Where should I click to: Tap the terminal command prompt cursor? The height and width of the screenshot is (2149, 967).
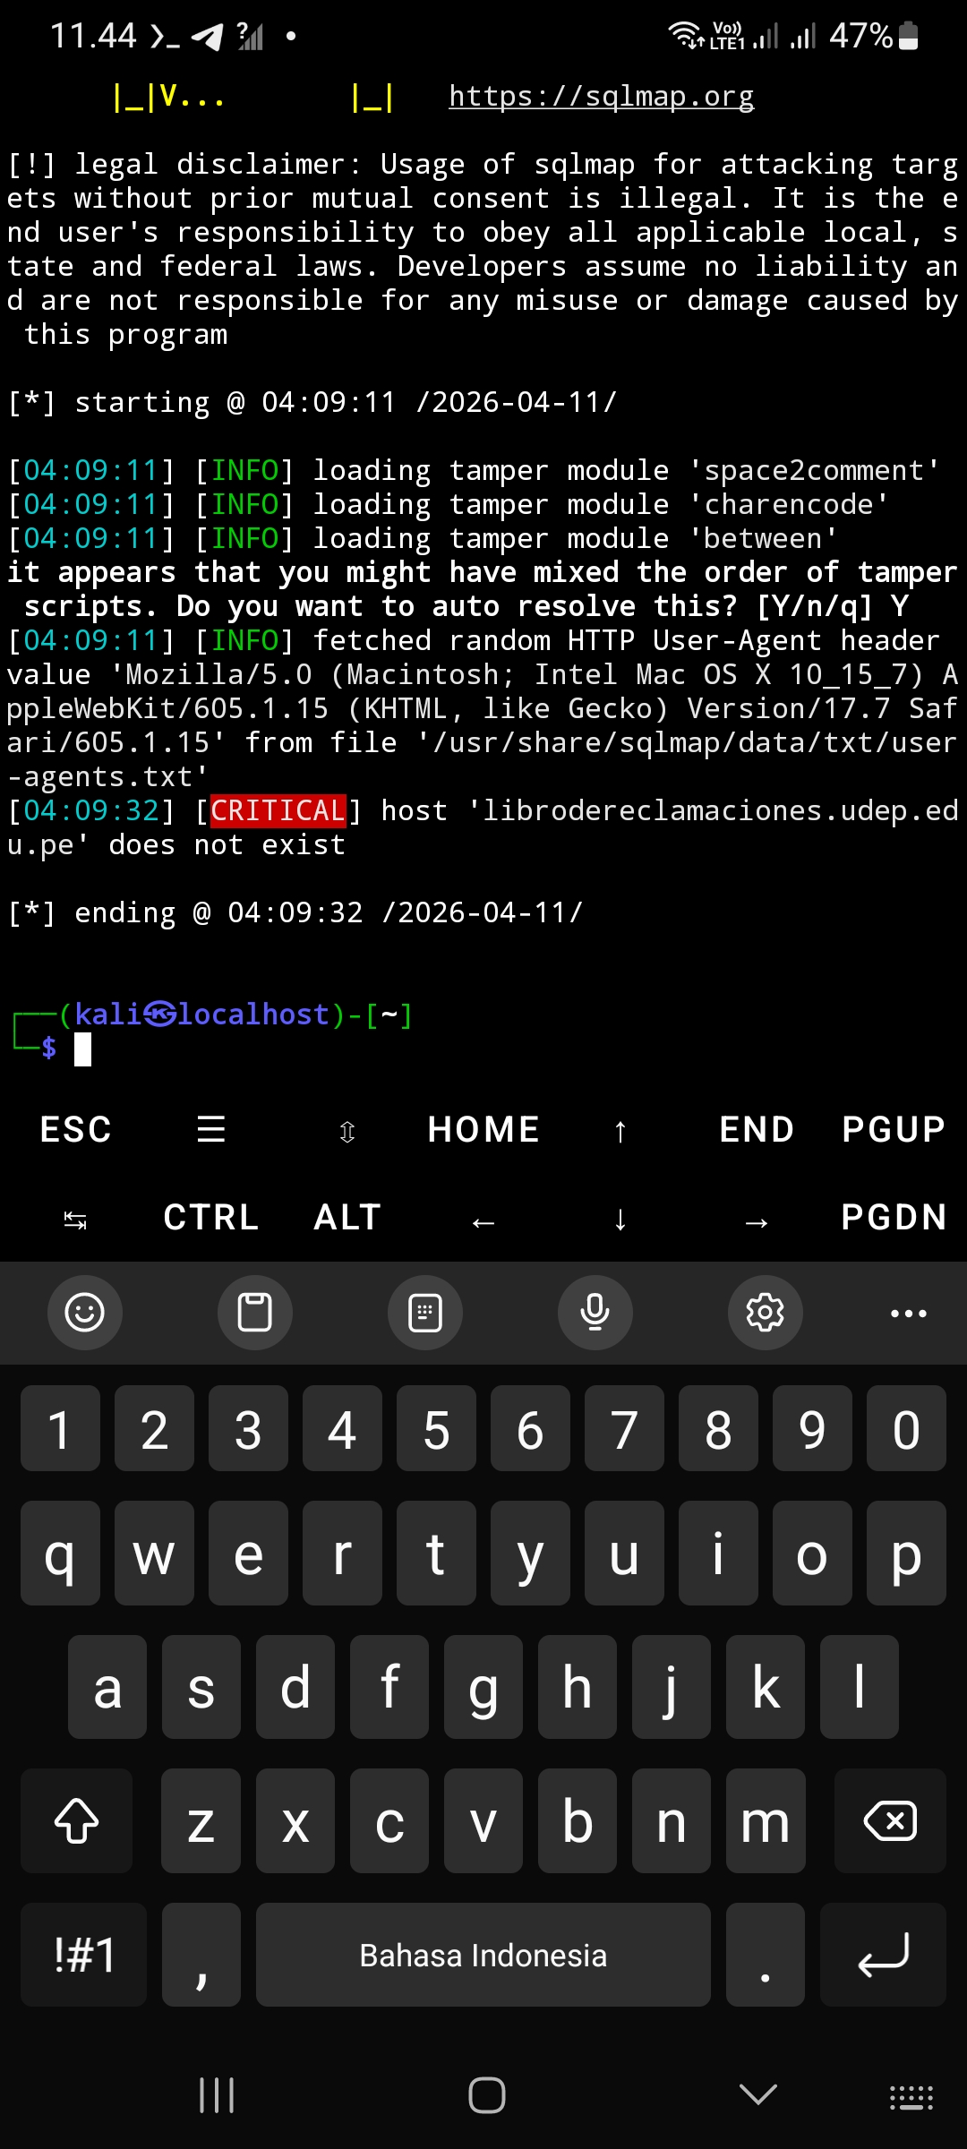82,1049
